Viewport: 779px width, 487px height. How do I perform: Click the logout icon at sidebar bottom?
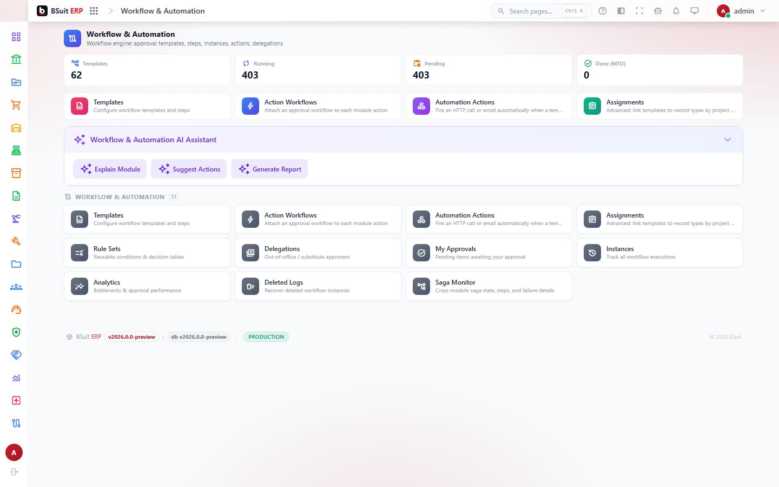[x=15, y=472]
